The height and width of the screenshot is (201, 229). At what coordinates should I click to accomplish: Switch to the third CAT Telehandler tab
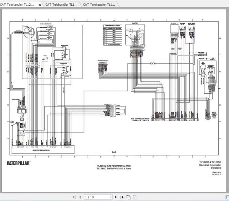(x=98, y=5)
